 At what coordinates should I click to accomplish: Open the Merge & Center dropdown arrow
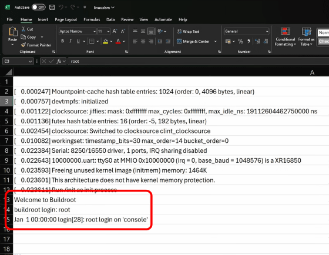pos(216,41)
